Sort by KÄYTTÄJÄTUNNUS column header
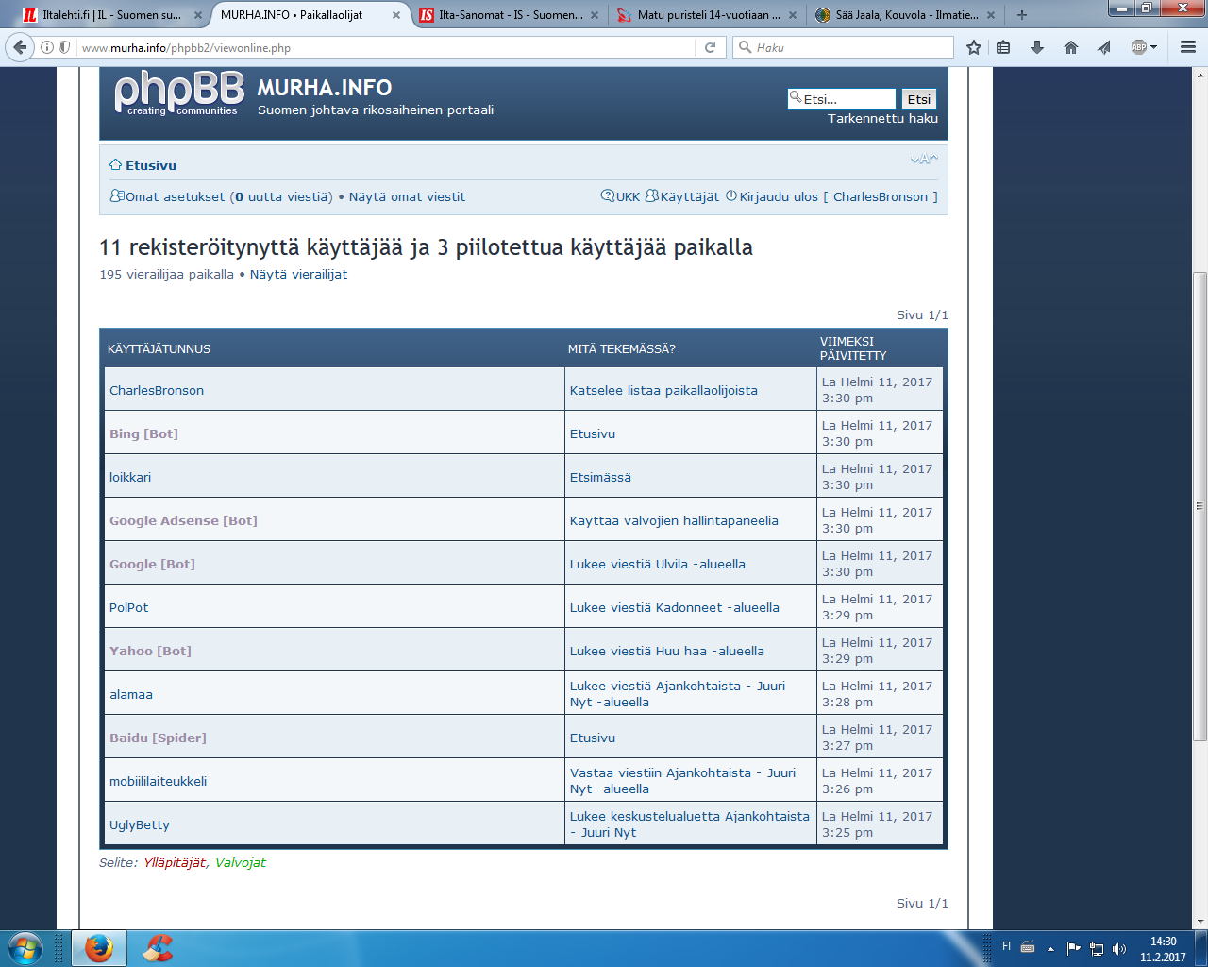This screenshot has width=1208, height=967. click(159, 349)
